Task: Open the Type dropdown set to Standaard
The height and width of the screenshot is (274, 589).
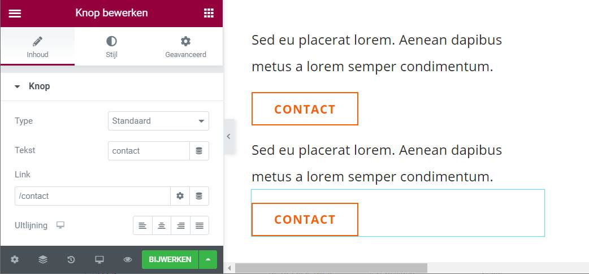Action: (158, 121)
